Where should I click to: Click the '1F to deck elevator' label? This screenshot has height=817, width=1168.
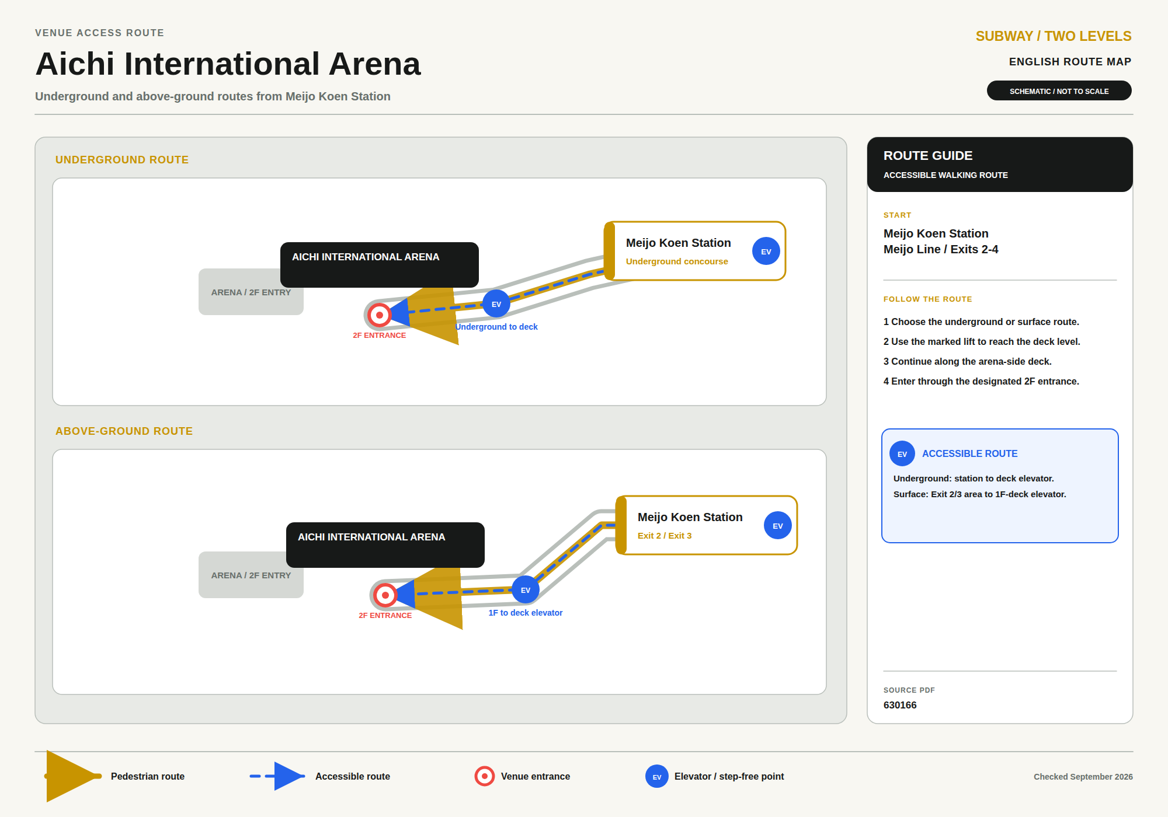526,613
